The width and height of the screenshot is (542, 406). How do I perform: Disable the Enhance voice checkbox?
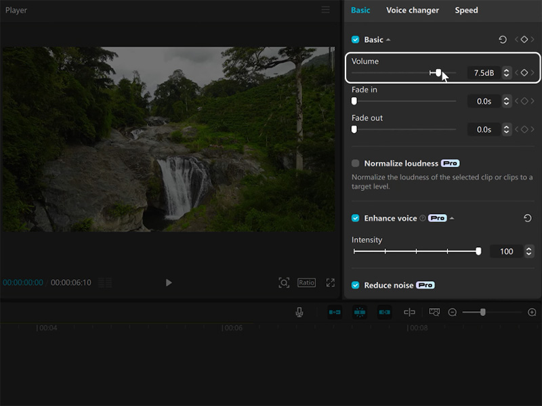coord(355,218)
